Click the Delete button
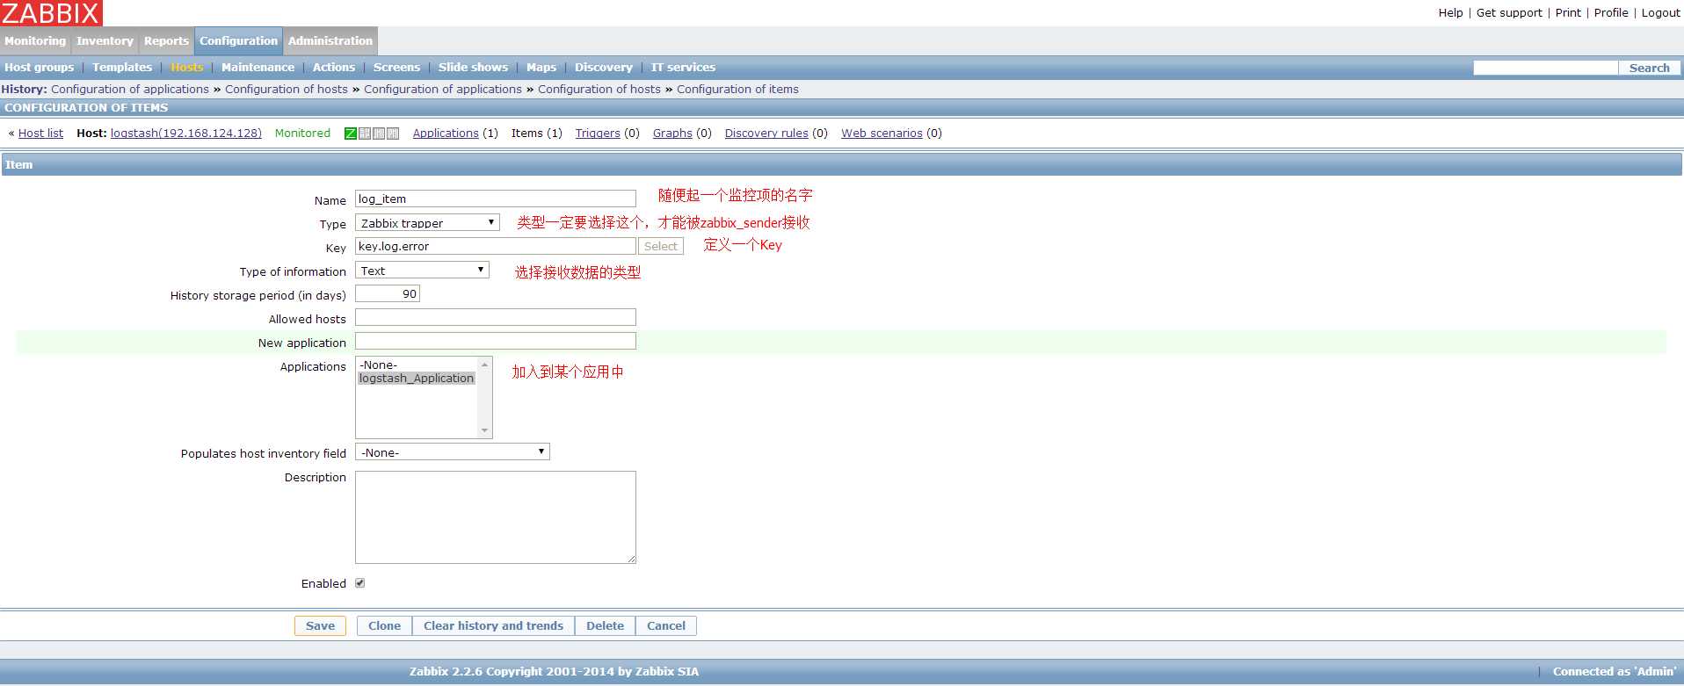 pos(605,625)
